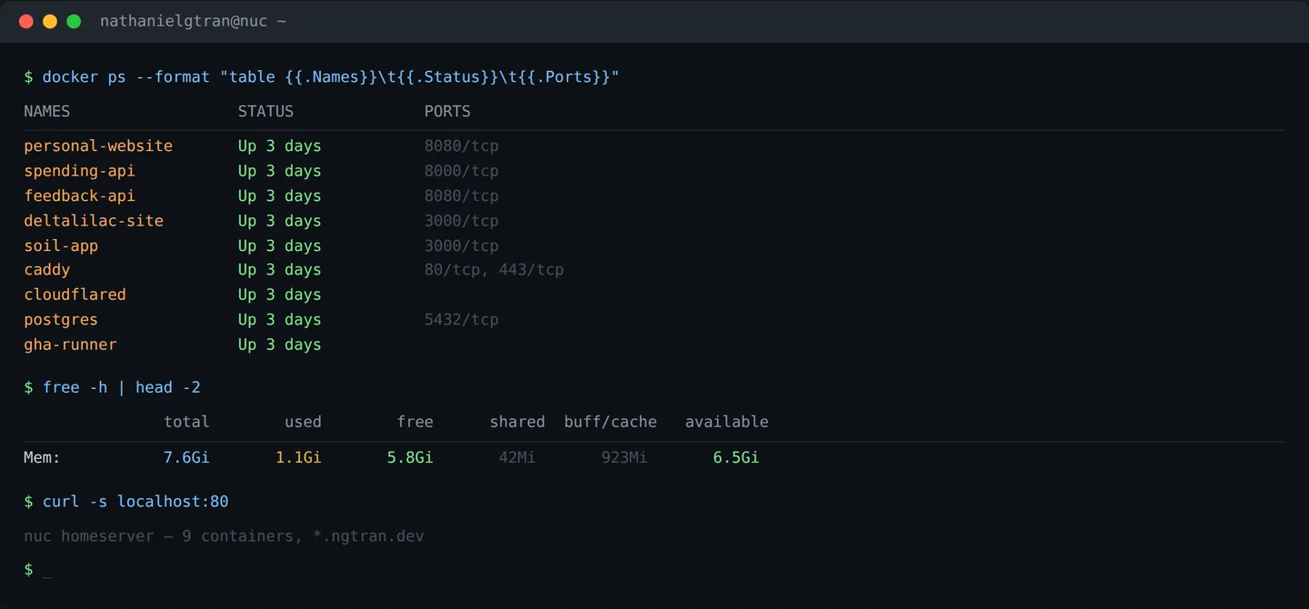Select the docker ps command line
This screenshot has width=1309, height=609.
[331, 77]
